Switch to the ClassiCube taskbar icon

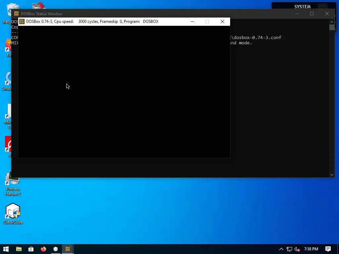(56, 249)
